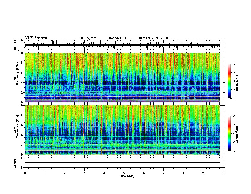
Task: Click the time axis tick label "9"
Action: point(203,173)
